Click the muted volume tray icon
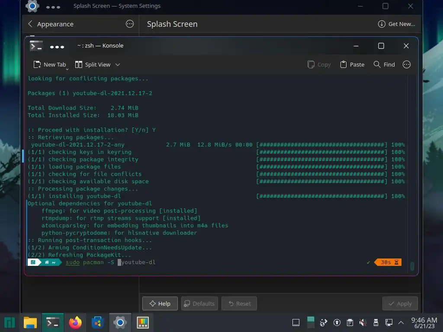 coord(363,322)
